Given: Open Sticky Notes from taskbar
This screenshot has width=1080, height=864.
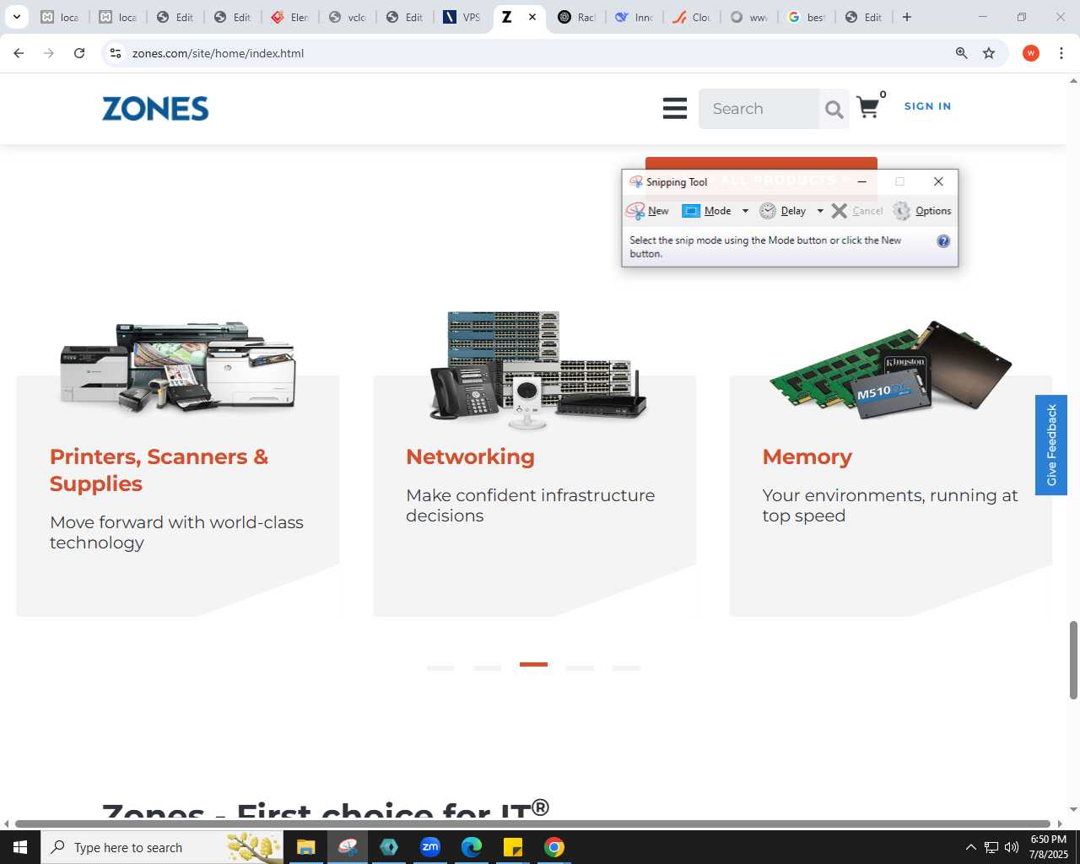Looking at the screenshot, I should point(513,847).
